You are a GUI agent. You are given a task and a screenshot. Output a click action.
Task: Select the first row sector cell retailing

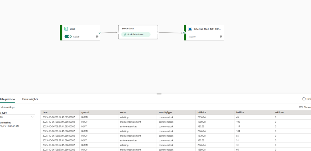point(125,117)
